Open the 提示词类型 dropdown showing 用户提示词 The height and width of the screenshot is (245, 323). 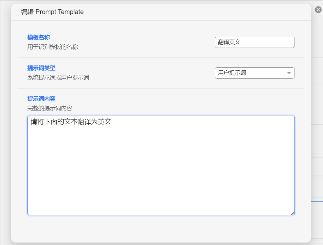click(x=254, y=73)
